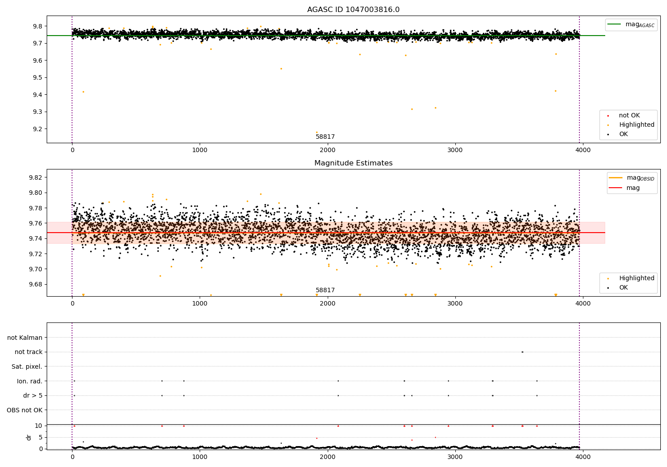The image size is (667, 467).
Task: Click the 2000 x-tick on top plot
Action: (328, 150)
